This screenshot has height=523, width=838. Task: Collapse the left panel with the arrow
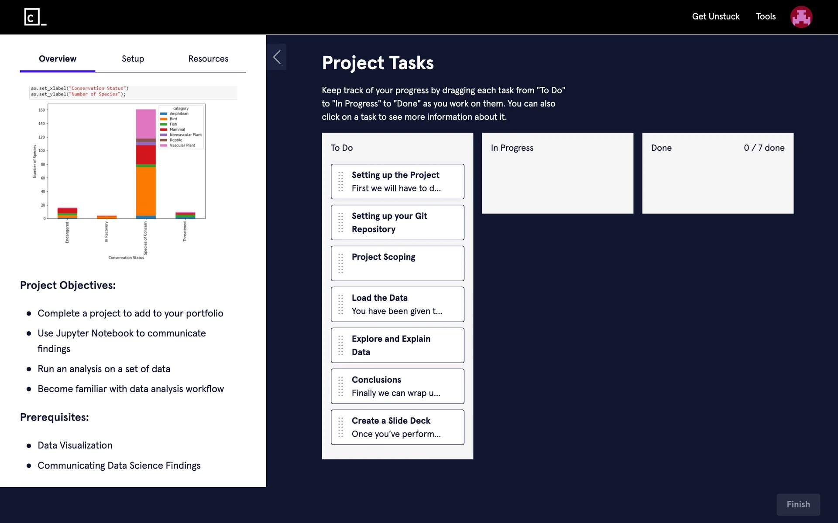(x=277, y=57)
